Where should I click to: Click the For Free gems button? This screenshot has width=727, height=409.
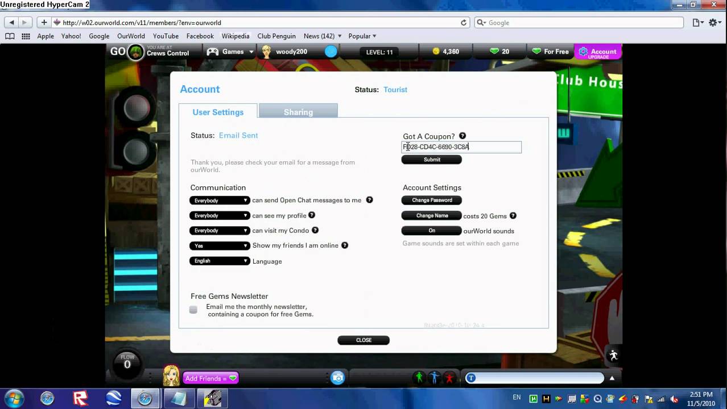pos(550,52)
